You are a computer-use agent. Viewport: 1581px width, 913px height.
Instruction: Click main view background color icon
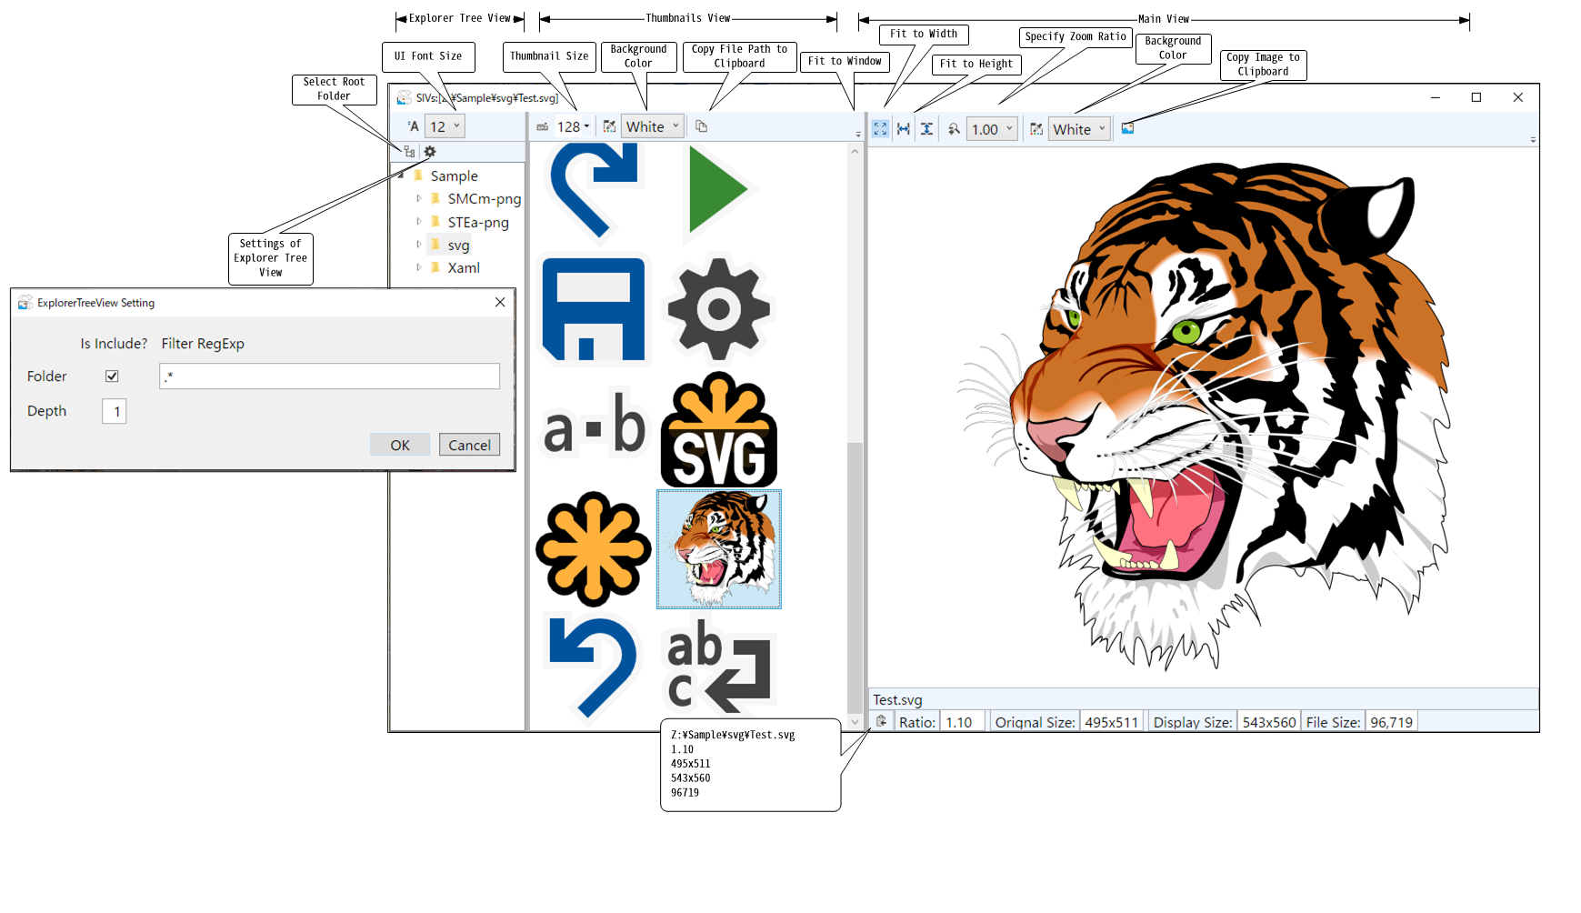(x=1036, y=129)
